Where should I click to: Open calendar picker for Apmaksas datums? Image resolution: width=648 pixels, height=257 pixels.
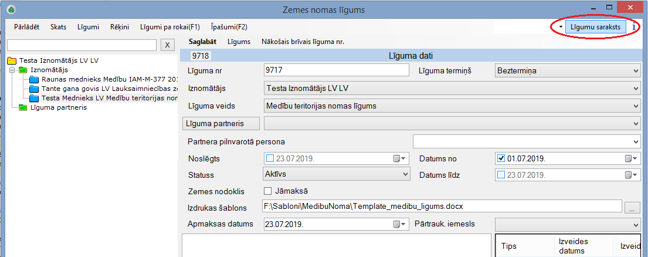point(399,224)
